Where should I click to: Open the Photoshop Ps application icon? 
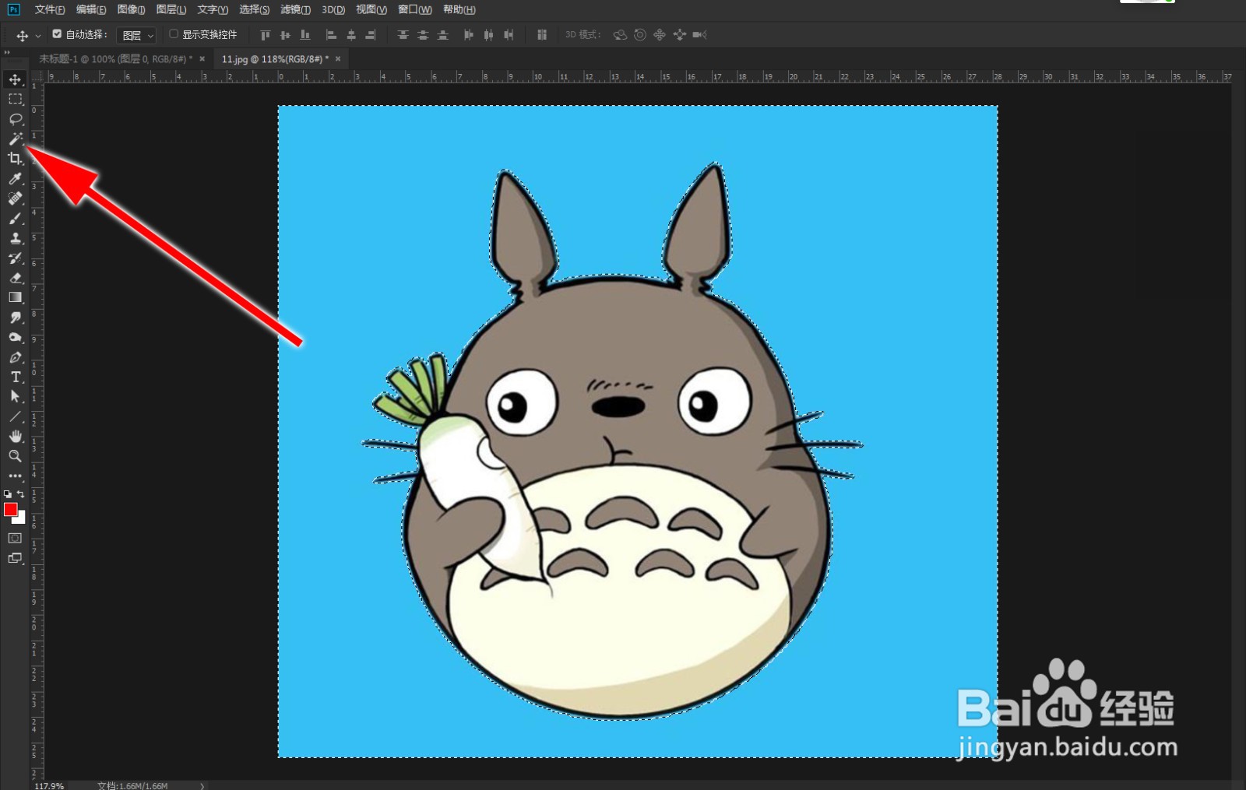[13, 9]
